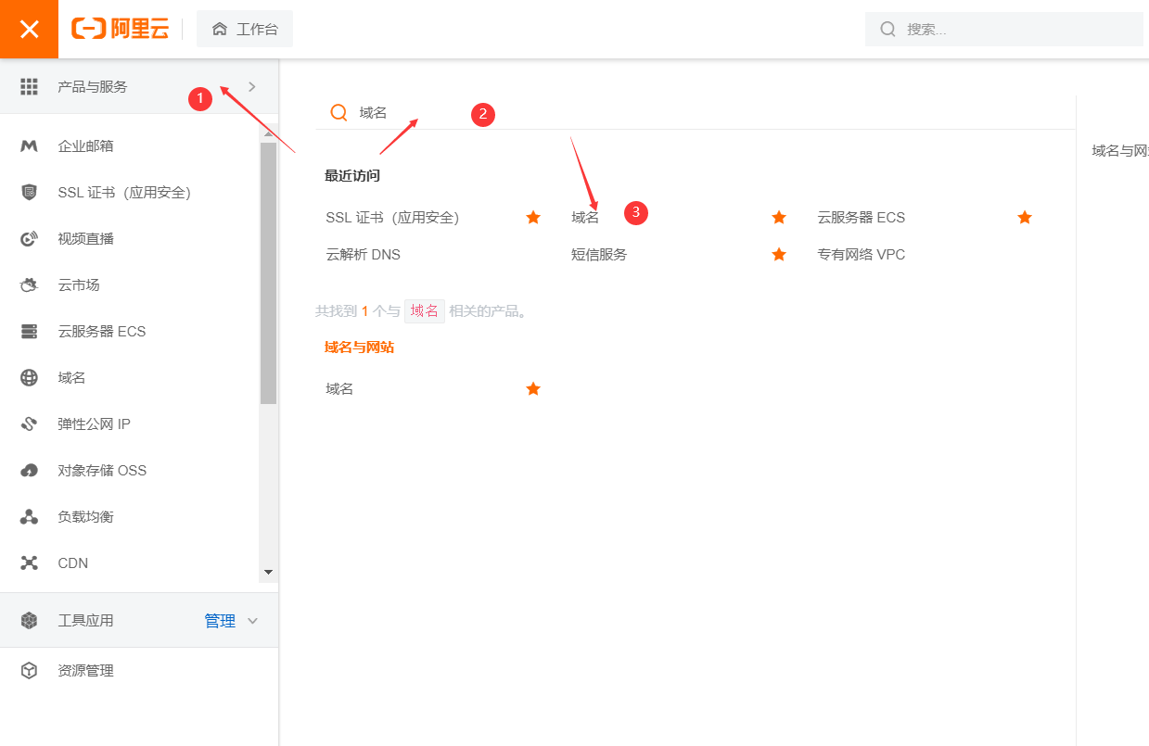Click the pink 域名 keyword tag in results summary
This screenshot has height=746, width=1149.
coord(425,311)
